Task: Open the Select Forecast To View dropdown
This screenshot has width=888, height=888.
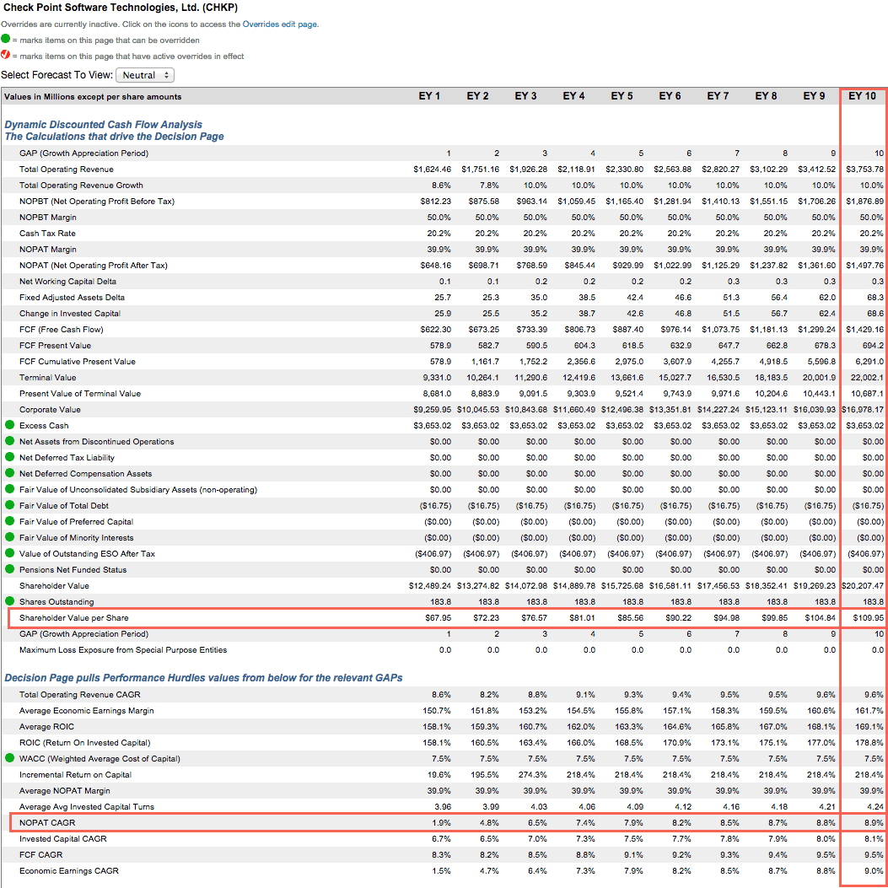Action: [145, 75]
